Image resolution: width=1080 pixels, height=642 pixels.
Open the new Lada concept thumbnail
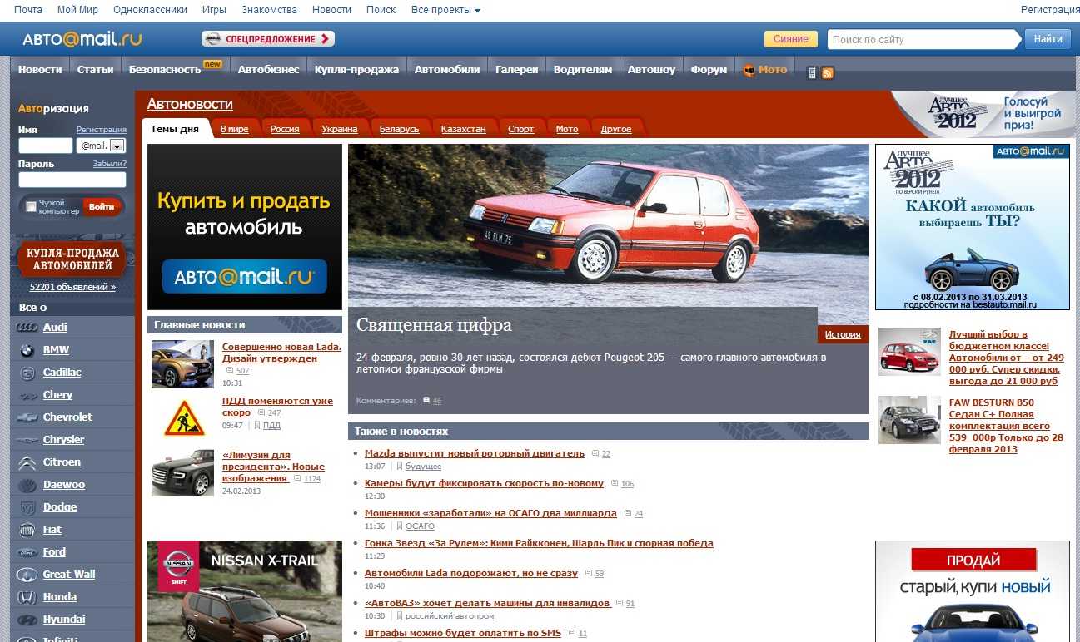pos(182,364)
